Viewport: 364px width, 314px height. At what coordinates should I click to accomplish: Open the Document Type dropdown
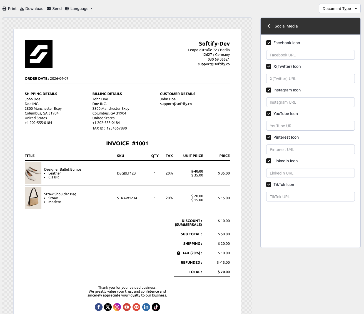coord(340,9)
